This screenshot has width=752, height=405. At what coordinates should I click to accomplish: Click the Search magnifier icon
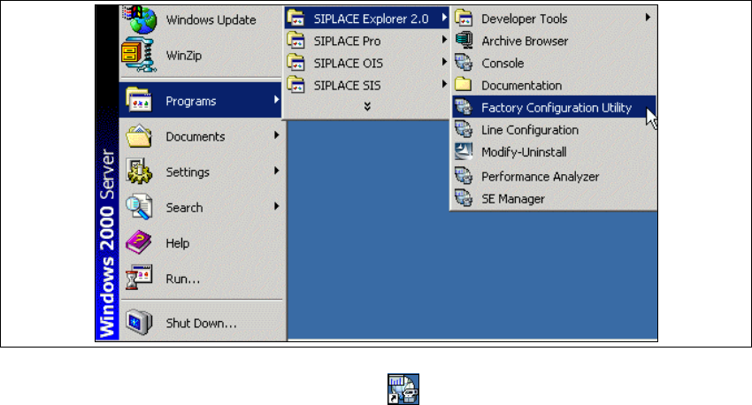(x=139, y=207)
